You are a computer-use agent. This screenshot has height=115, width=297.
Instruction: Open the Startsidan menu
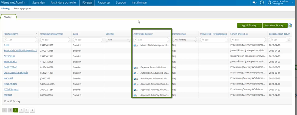pyautogui.click(x=38, y=3)
